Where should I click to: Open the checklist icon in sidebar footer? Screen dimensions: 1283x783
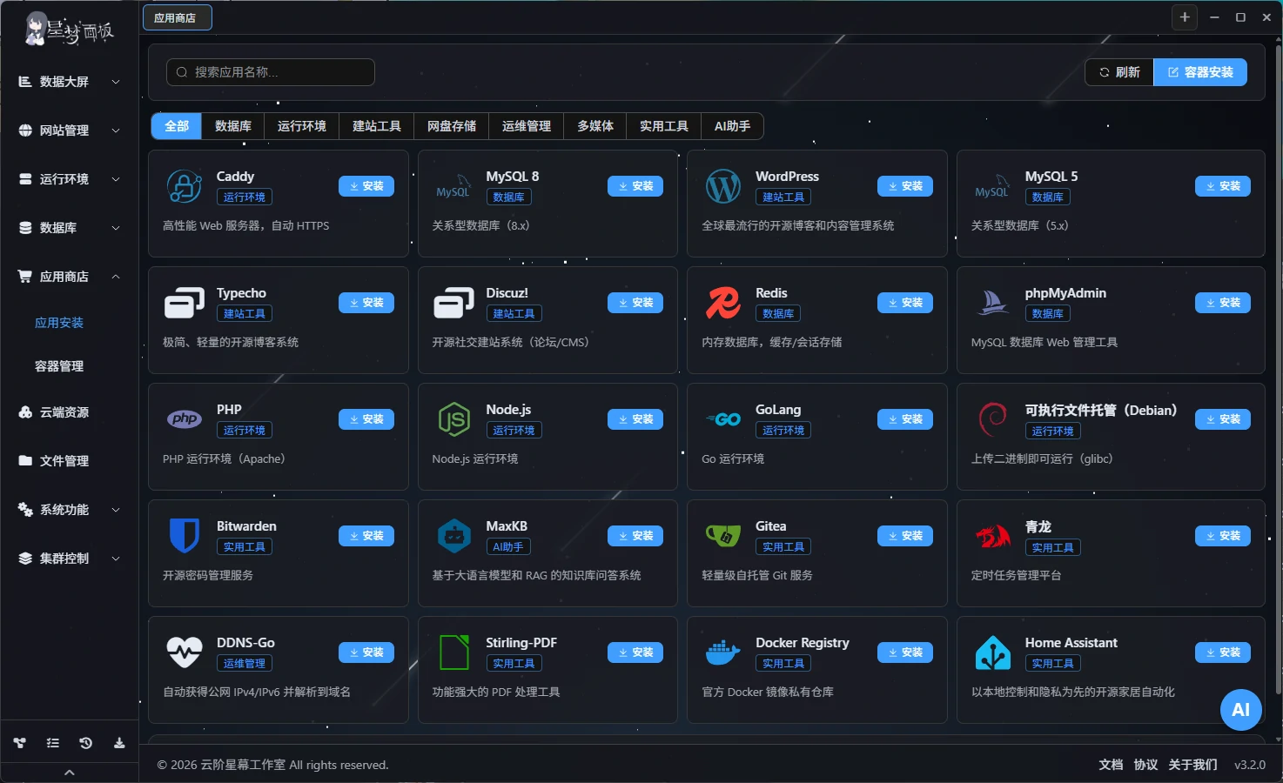coord(52,743)
